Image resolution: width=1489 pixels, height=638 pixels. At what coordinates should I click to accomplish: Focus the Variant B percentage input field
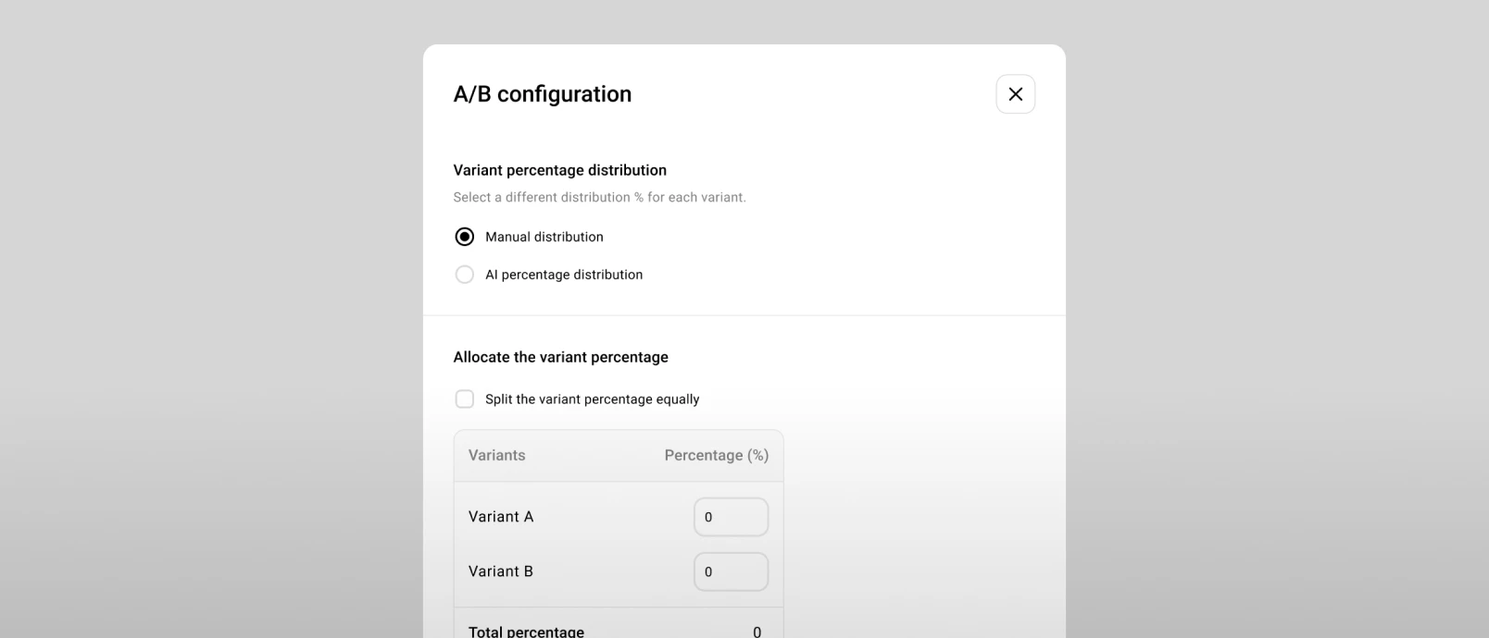[x=731, y=571]
